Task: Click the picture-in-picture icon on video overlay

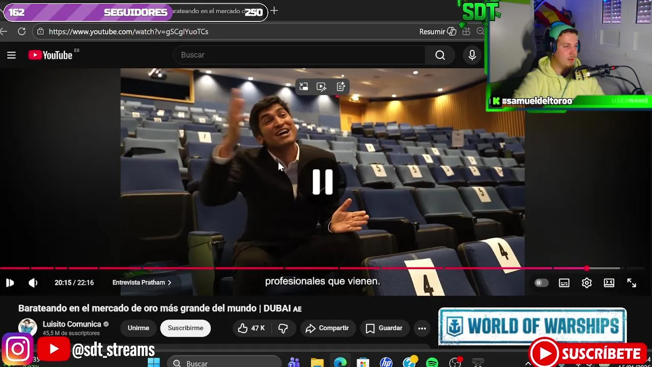Action: (x=304, y=87)
